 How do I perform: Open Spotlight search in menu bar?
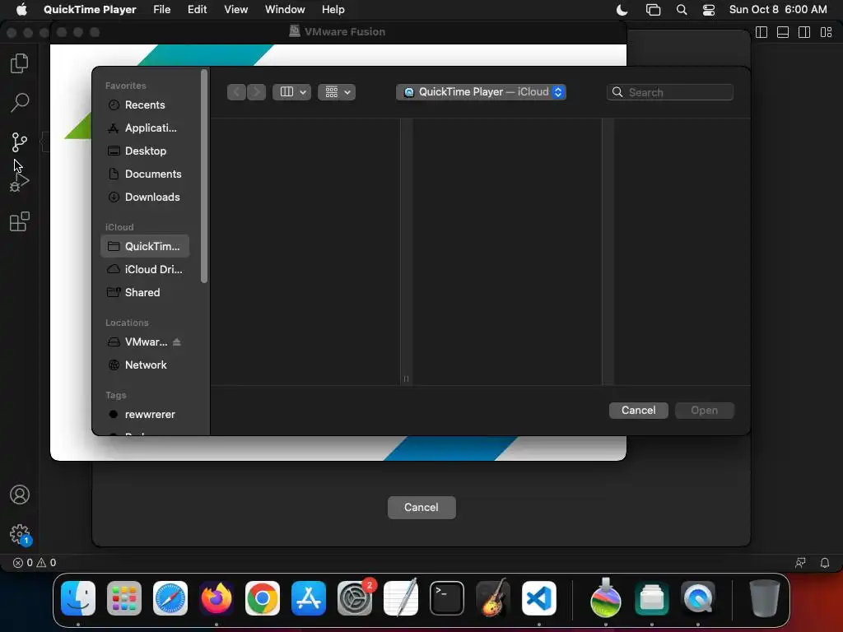682,10
